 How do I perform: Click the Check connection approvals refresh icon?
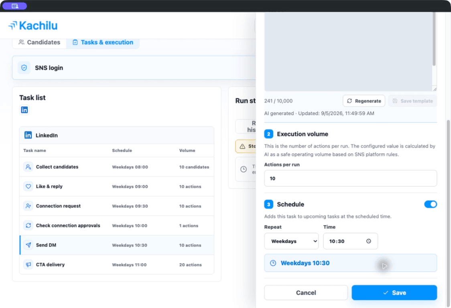coord(28,225)
